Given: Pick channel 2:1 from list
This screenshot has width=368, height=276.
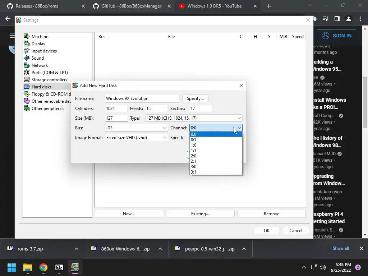Looking at the screenshot, I should [216, 161].
